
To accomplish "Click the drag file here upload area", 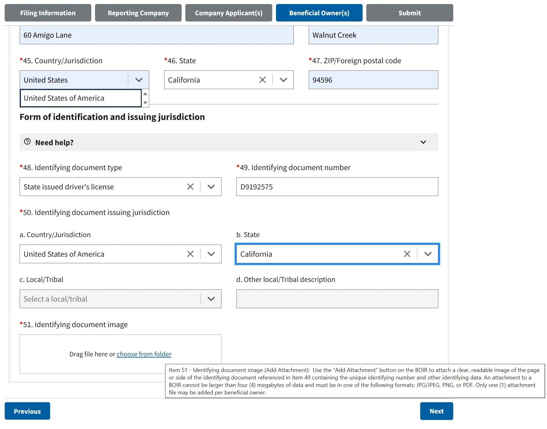I will pyautogui.click(x=90, y=354).
